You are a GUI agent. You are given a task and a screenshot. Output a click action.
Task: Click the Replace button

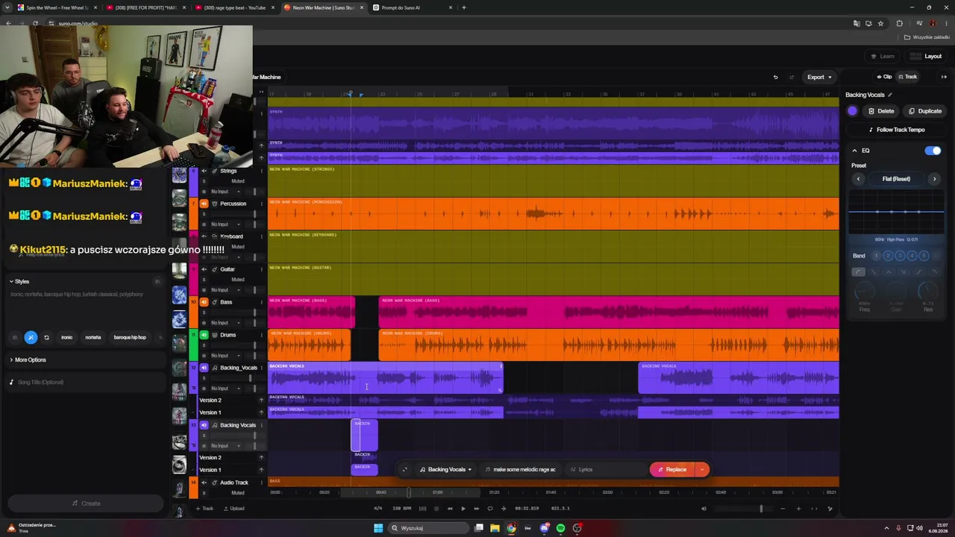(672, 470)
